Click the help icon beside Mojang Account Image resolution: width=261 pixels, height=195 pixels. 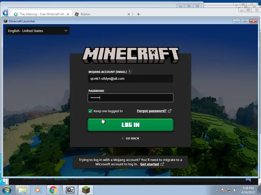(129, 72)
